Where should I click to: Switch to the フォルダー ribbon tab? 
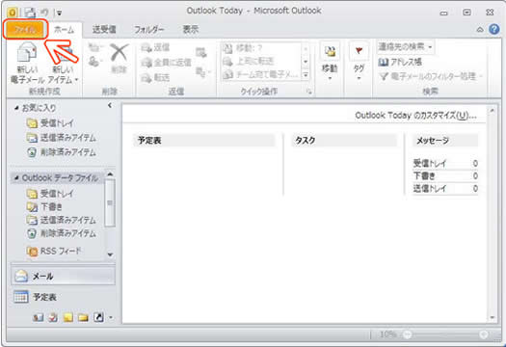click(x=149, y=30)
